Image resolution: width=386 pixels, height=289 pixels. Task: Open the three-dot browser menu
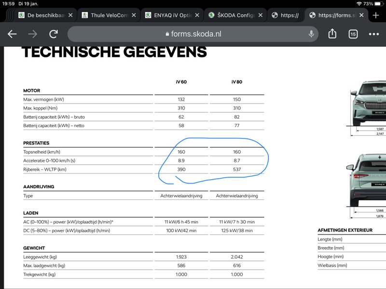coord(373,34)
